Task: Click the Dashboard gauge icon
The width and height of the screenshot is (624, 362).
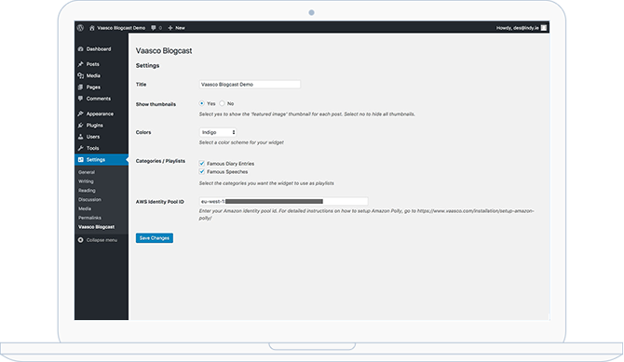Action: click(x=81, y=49)
